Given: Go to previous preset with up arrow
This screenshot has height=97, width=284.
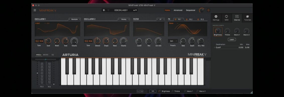Looking at the screenshot, I should coord(134,10).
